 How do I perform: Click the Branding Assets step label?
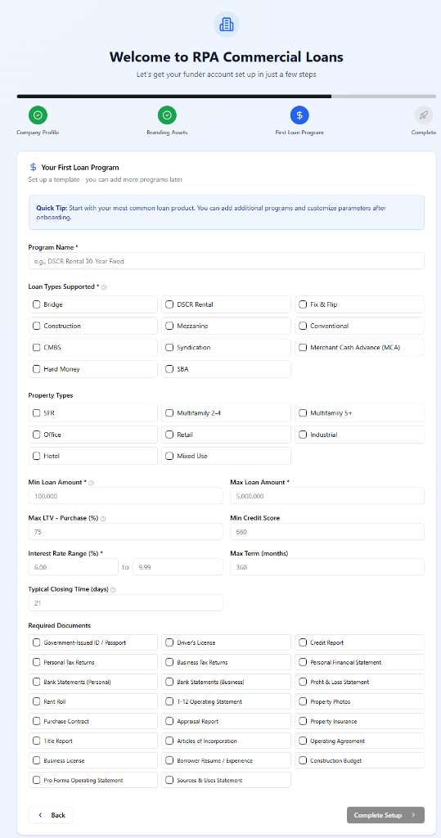coord(167,133)
